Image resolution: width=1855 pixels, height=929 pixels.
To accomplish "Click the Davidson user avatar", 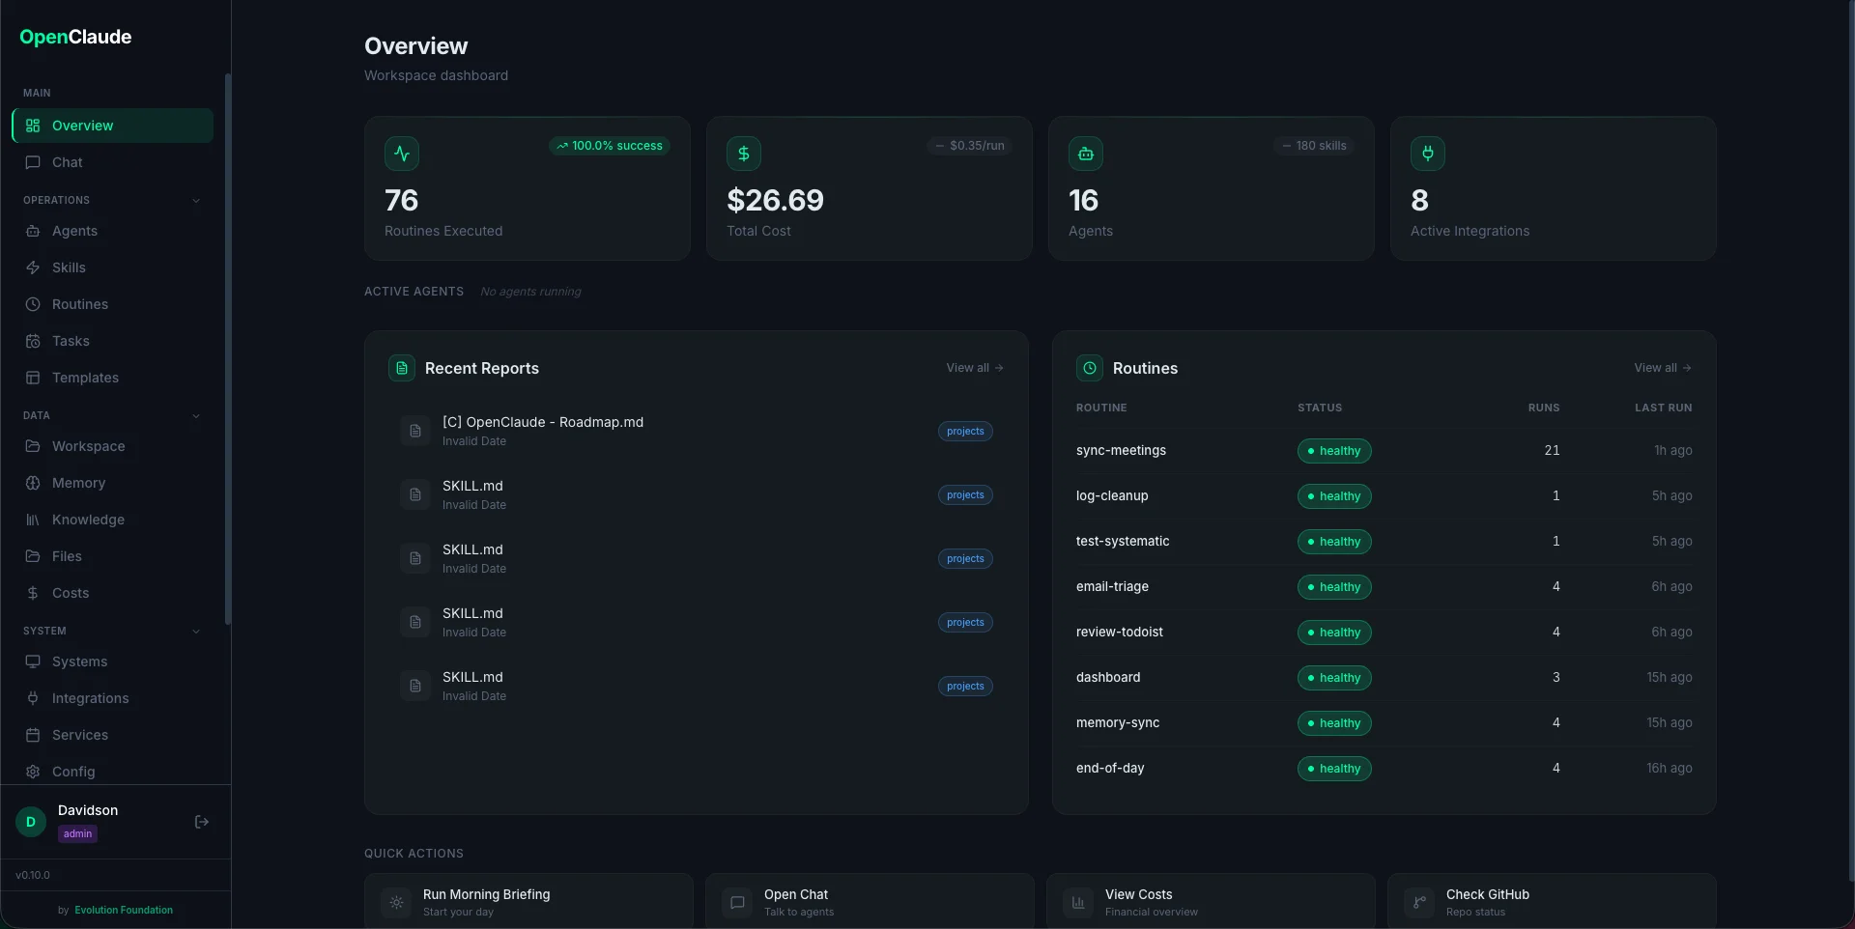I will pyautogui.click(x=31, y=822).
